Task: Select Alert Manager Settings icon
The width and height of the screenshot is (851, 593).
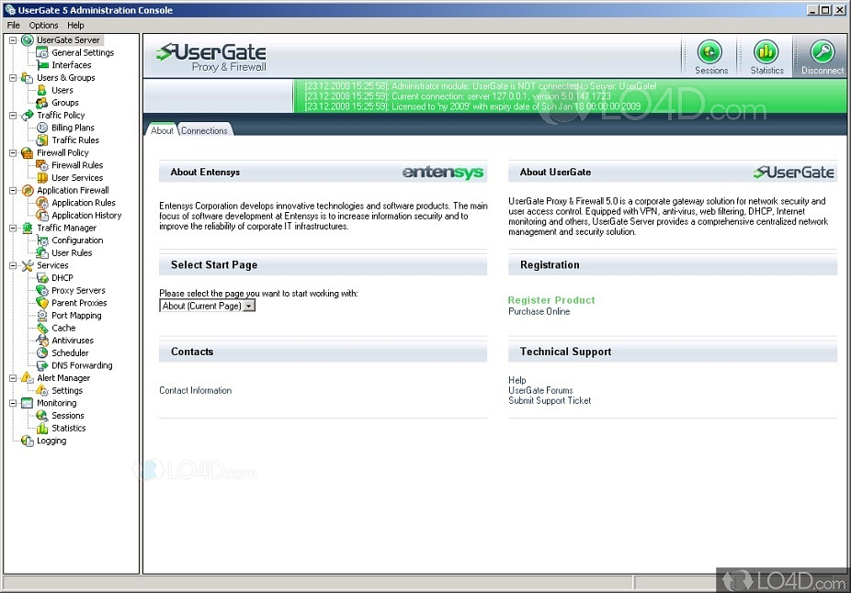Action: point(42,390)
